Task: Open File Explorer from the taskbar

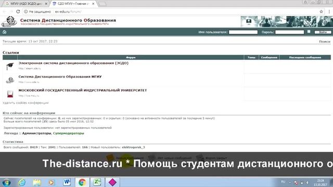Action: [x=37, y=182]
